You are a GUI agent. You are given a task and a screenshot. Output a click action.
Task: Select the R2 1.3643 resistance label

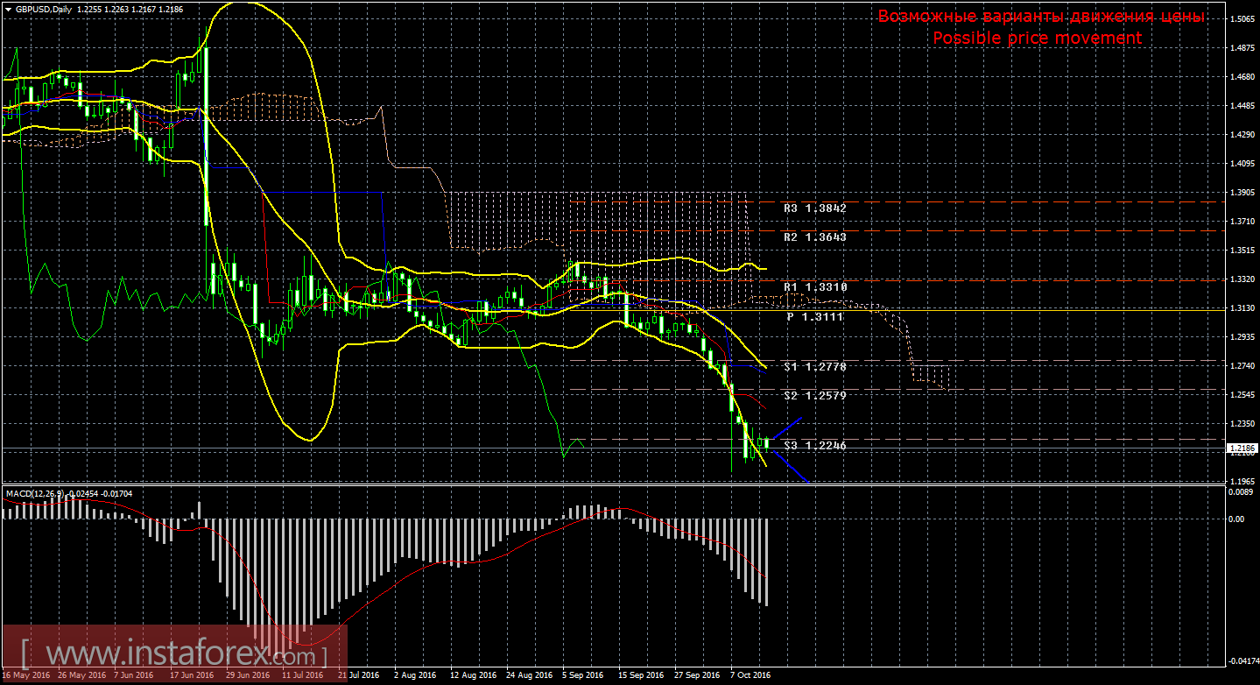point(814,237)
